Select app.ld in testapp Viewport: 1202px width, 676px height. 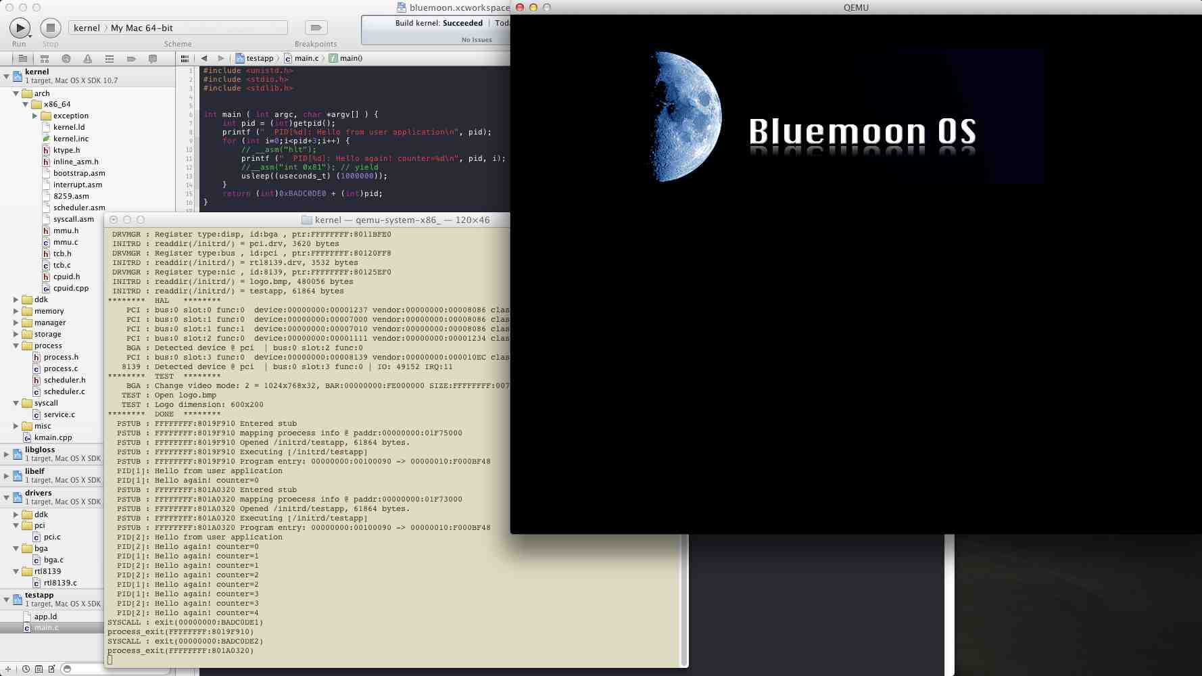pyautogui.click(x=40, y=617)
